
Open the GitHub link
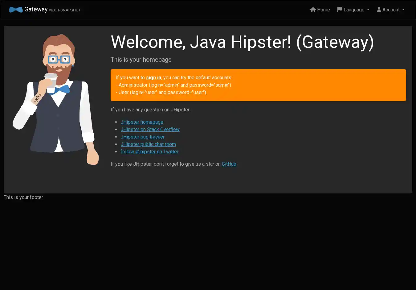229,164
